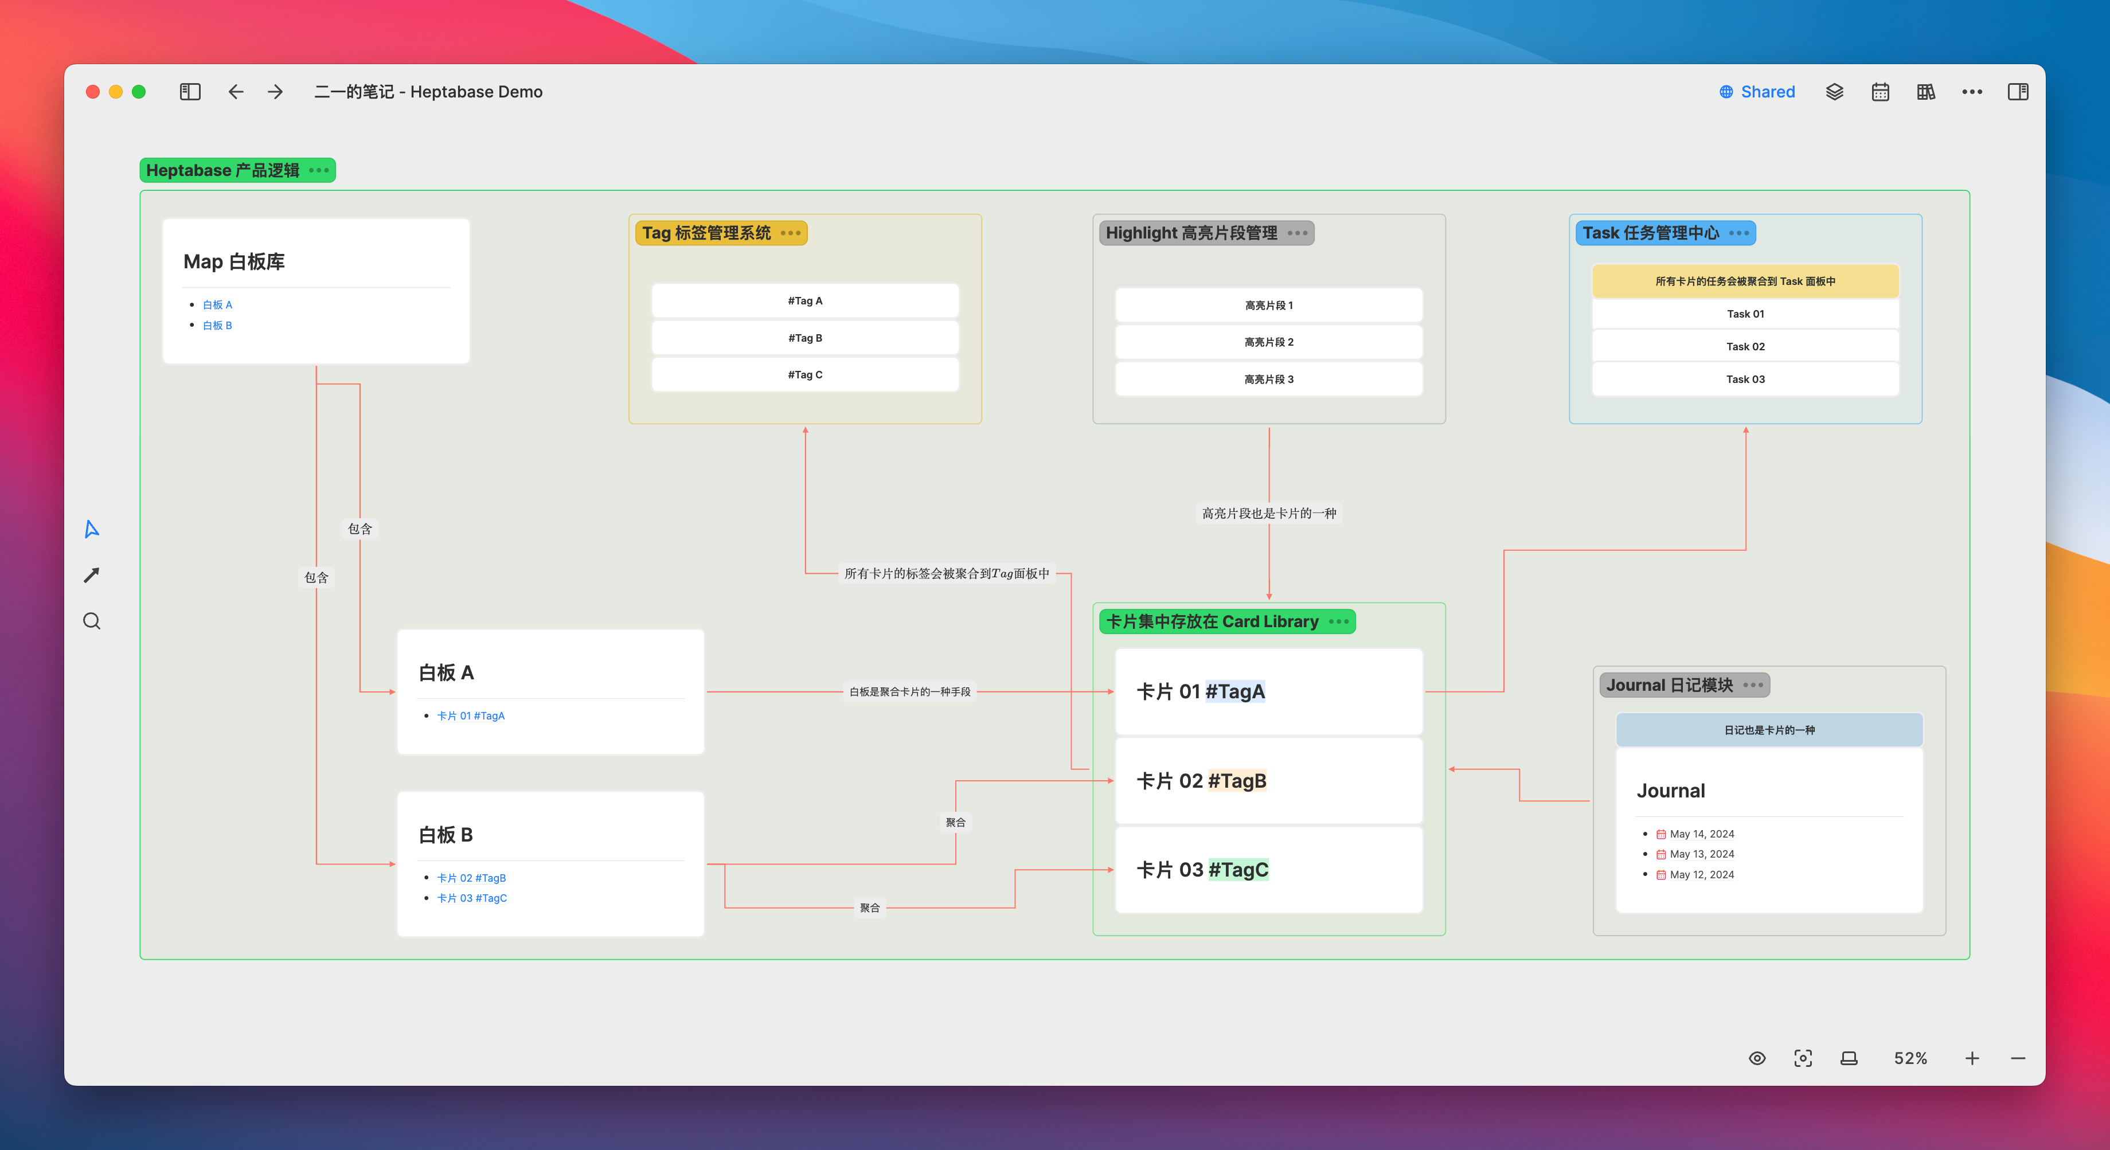Screen dimensions: 2110x1150
Task: Open Journal 日记模块 section options
Action: click(x=1753, y=686)
